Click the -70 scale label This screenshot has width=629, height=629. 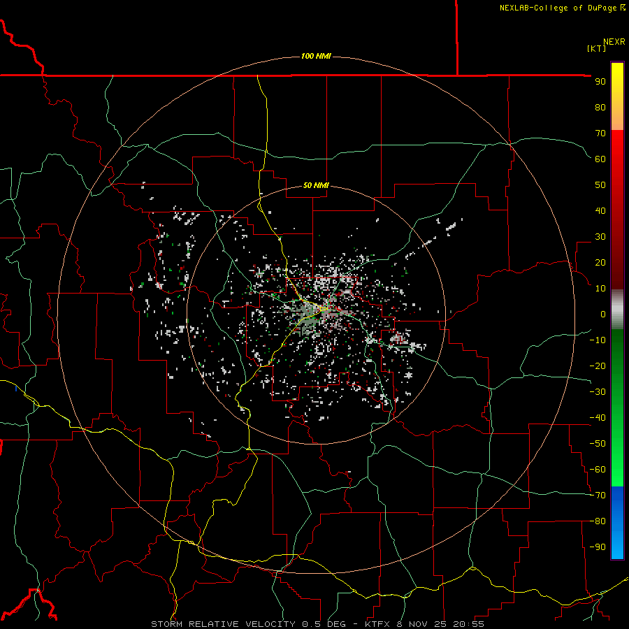pyautogui.click(x=598, y=496)
